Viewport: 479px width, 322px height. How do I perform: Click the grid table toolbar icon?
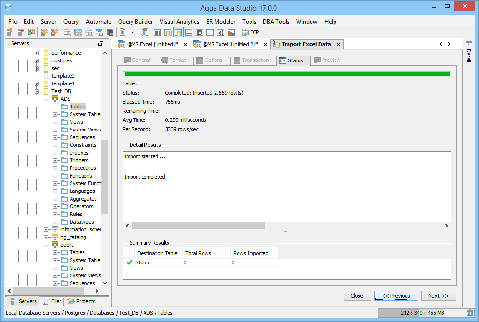click(157, 32)
